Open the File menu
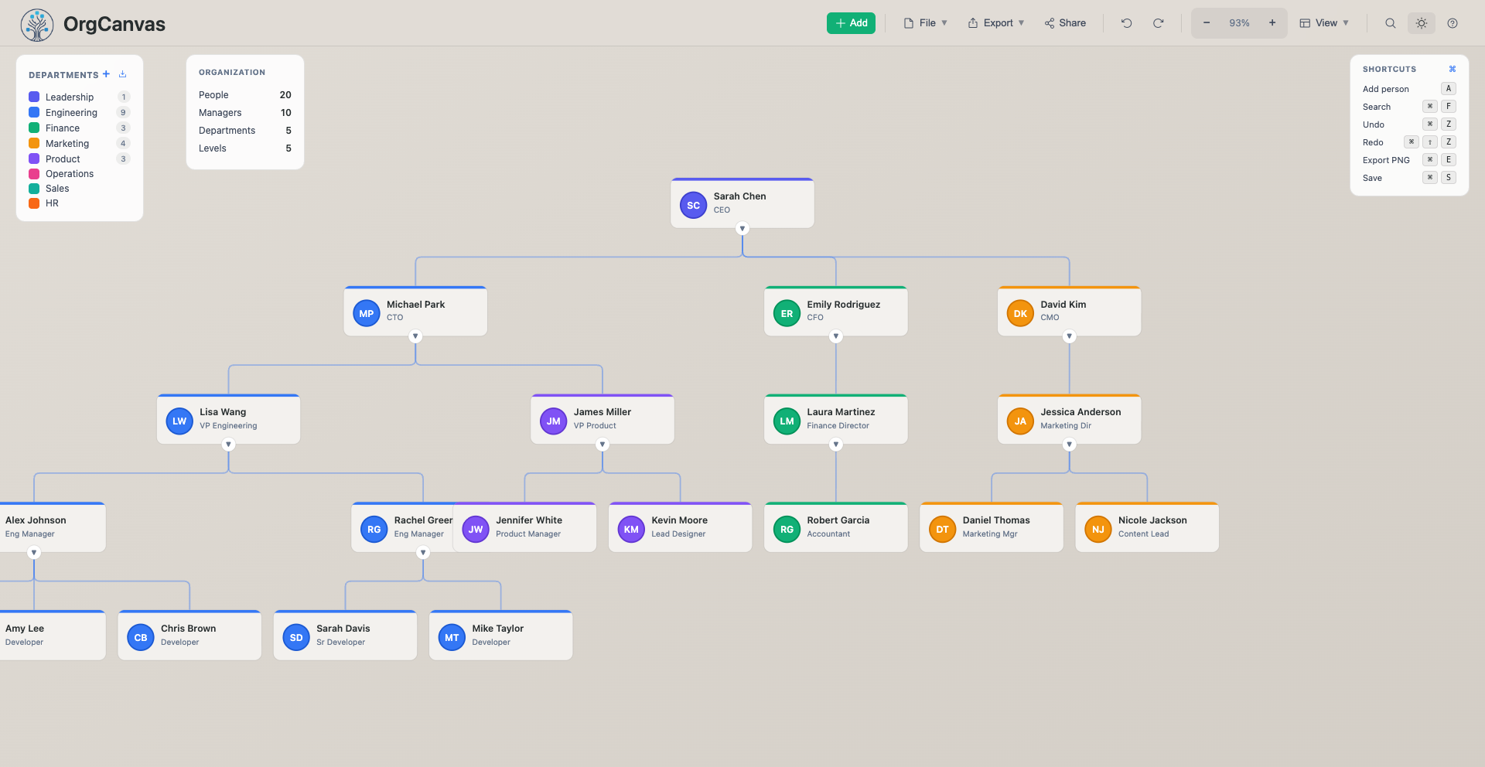The width and height of the screenshot is (1485, 767). click(x=925, y=23)
